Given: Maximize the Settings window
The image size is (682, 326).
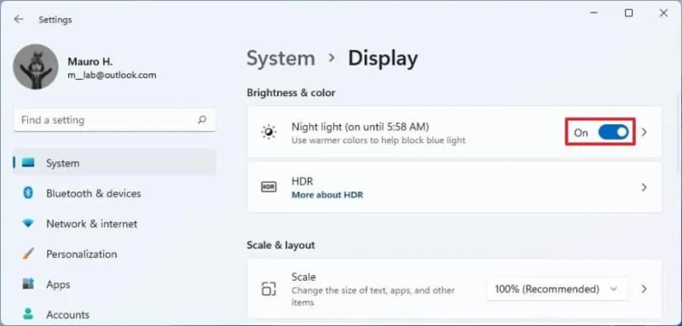Looking at the screenshot, I should click(x=628, y=14).
